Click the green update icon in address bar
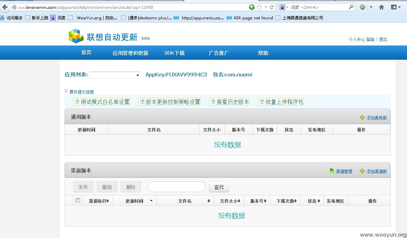 [x=251, y=7]
